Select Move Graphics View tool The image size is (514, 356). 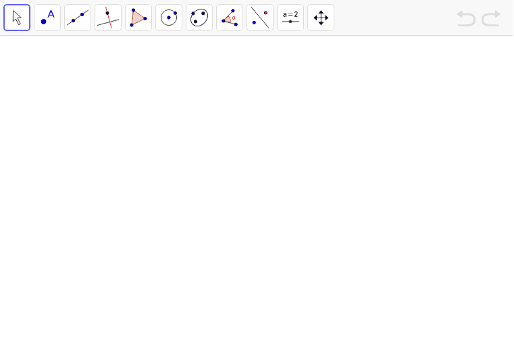(321, 18)
